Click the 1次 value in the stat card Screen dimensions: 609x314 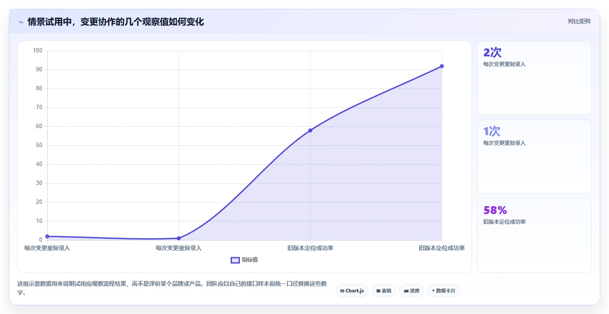(492, 131)
